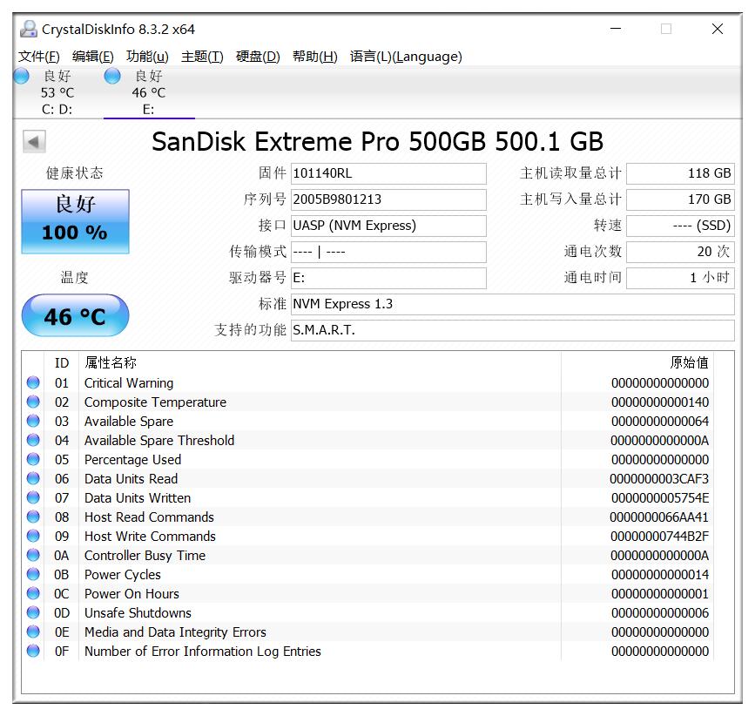Viewport: 755px width, 716px height.
Task: Open the 帮助(H) menu
Action: (315, 57)
